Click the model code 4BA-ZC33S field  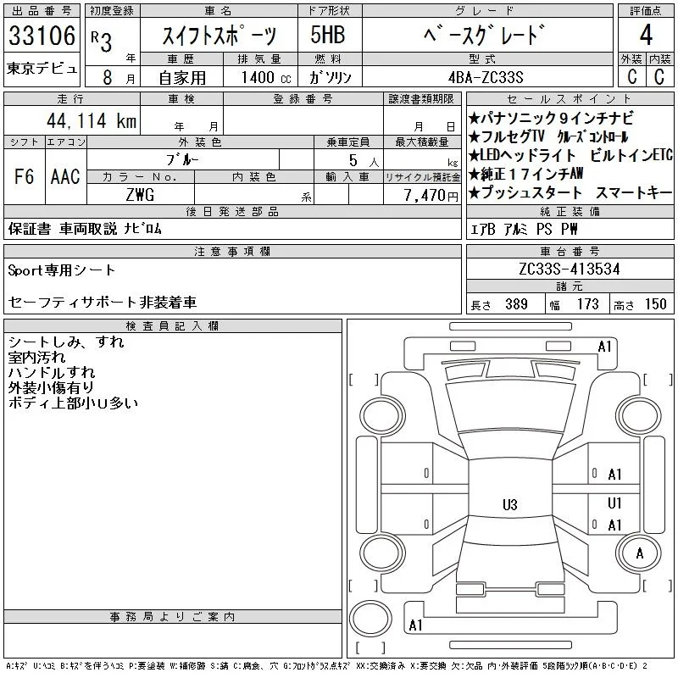(x=487, y=77)
